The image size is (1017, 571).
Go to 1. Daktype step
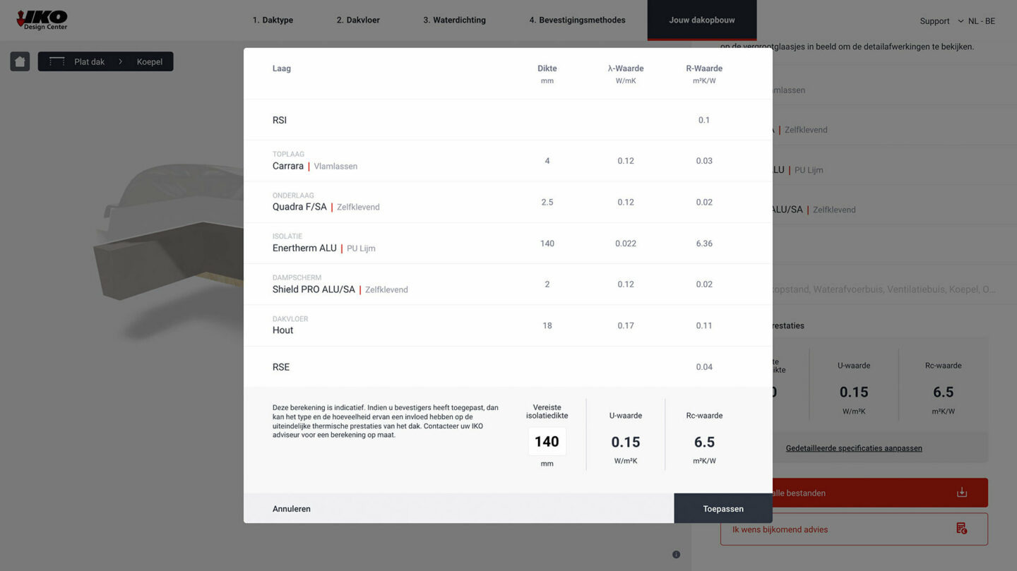click(x=273, y=20)
